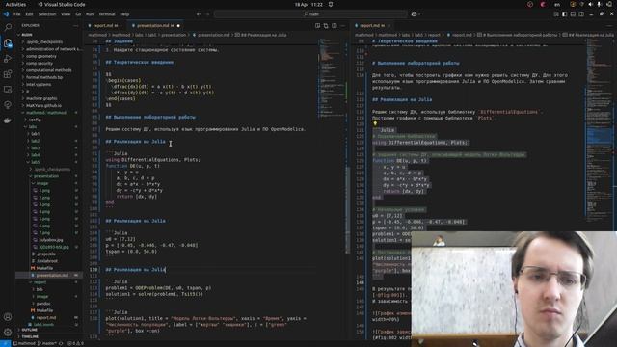Open the Help menu
The height and width of the screenshot is (347, 617).
[x=124, y=14]
